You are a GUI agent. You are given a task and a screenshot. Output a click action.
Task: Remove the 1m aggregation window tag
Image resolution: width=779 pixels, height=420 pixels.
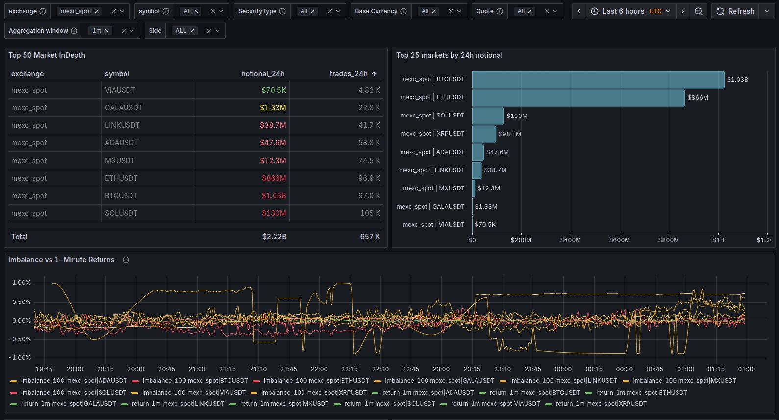click(x=107, y=31)
